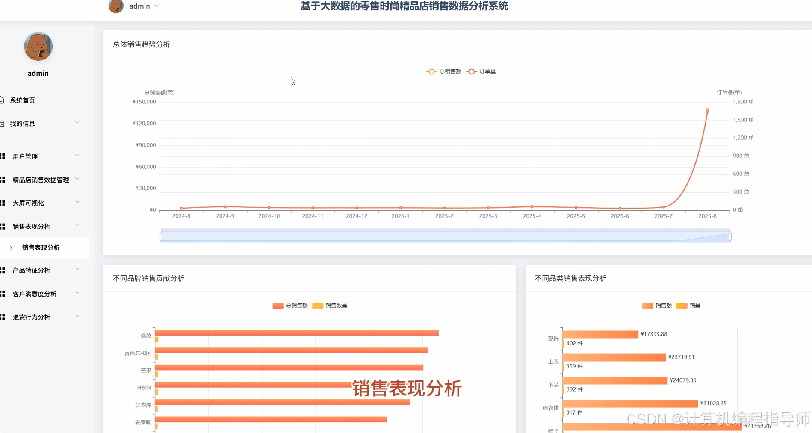Click grid icon beside 大屏可视化
The width and height of the screenshot is (812, 433).
tap(3, 203)
